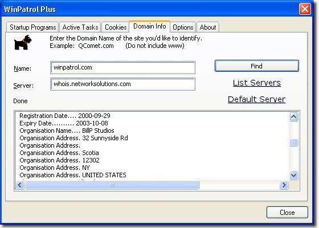This screenshot has width=319, height=228.
Task: Select the Expiry Date 2003-10-08 line
Action: (64, 123)
